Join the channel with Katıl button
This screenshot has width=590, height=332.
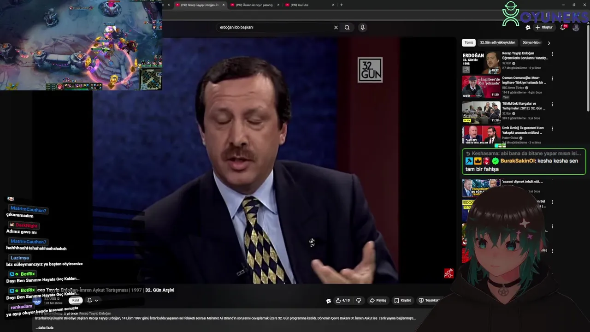click(x=76, y=300)
